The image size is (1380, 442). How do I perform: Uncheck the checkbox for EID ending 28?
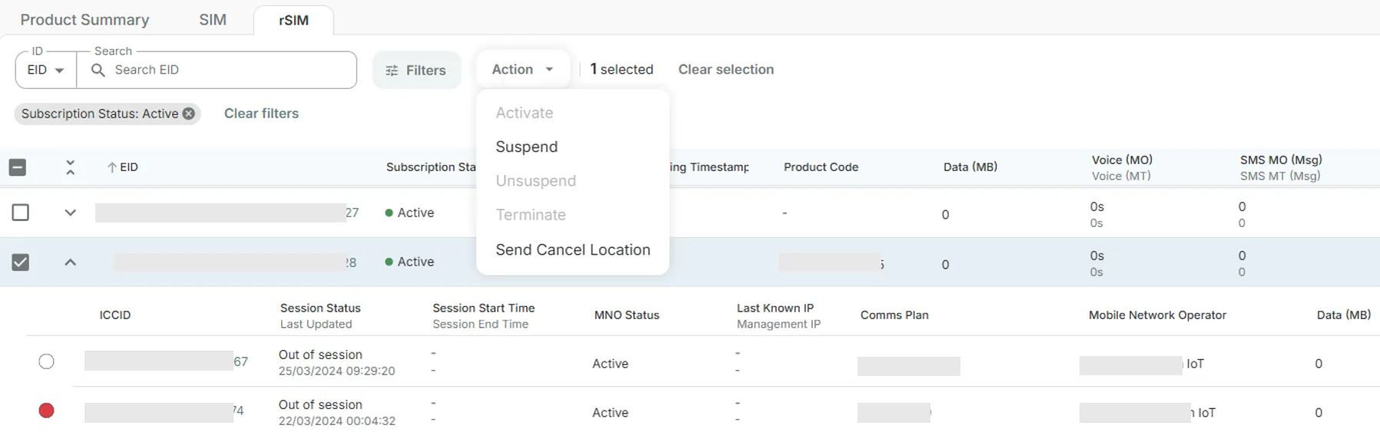tap(21, 262)
